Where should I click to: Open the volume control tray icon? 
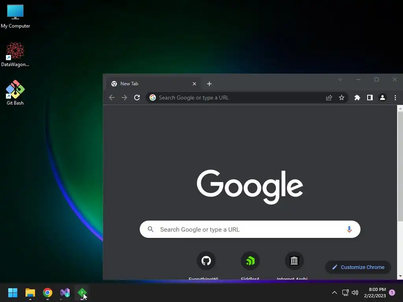[355, 293]
